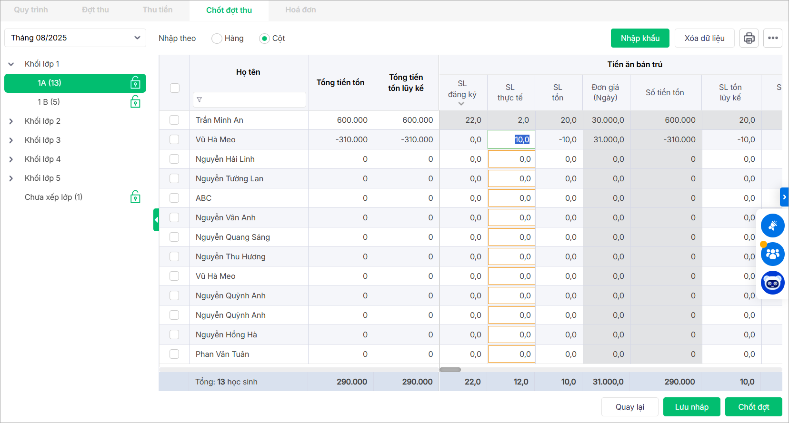Open the robot chatbot assistant icon
The height and width of the screenshot is (423, 789).
[x=772, y=283]
